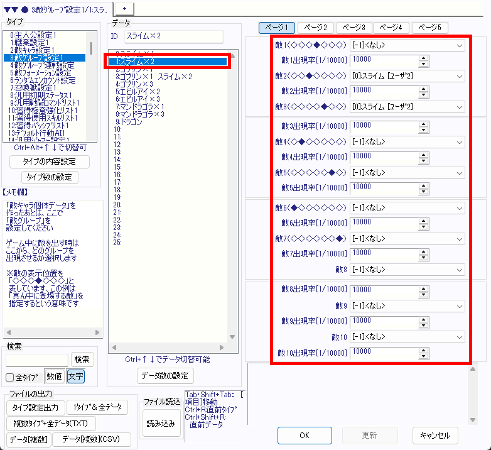Increase 敵10出現率 with the up spinner arrow
This screenshot has height=450, width=491.
[424, 350]
